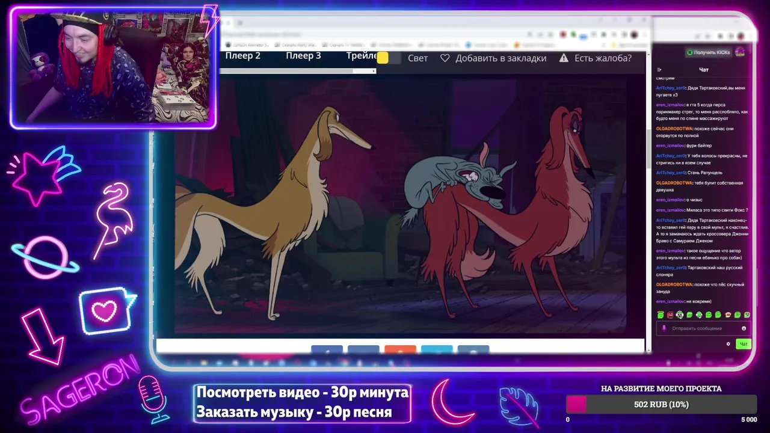Select the eighth orange-haired emote
This screenshot has height=433, width=770.
pyautogui.click(x=728, y=315)
